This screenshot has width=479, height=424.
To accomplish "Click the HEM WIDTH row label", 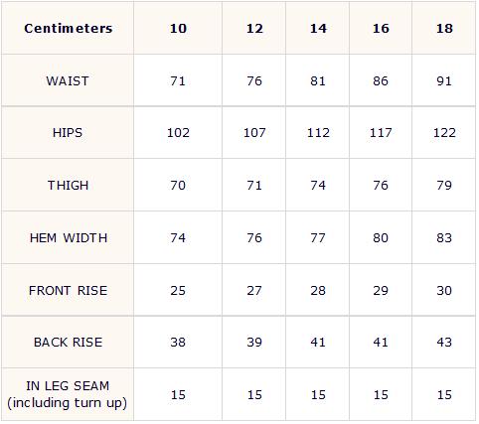I will pyautogui.click(x=69, y=238).
